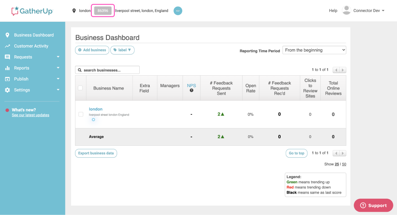Screen dimensions: 397x215
Task: Click the GatherUp logo
Action: (x=32, y=11)
